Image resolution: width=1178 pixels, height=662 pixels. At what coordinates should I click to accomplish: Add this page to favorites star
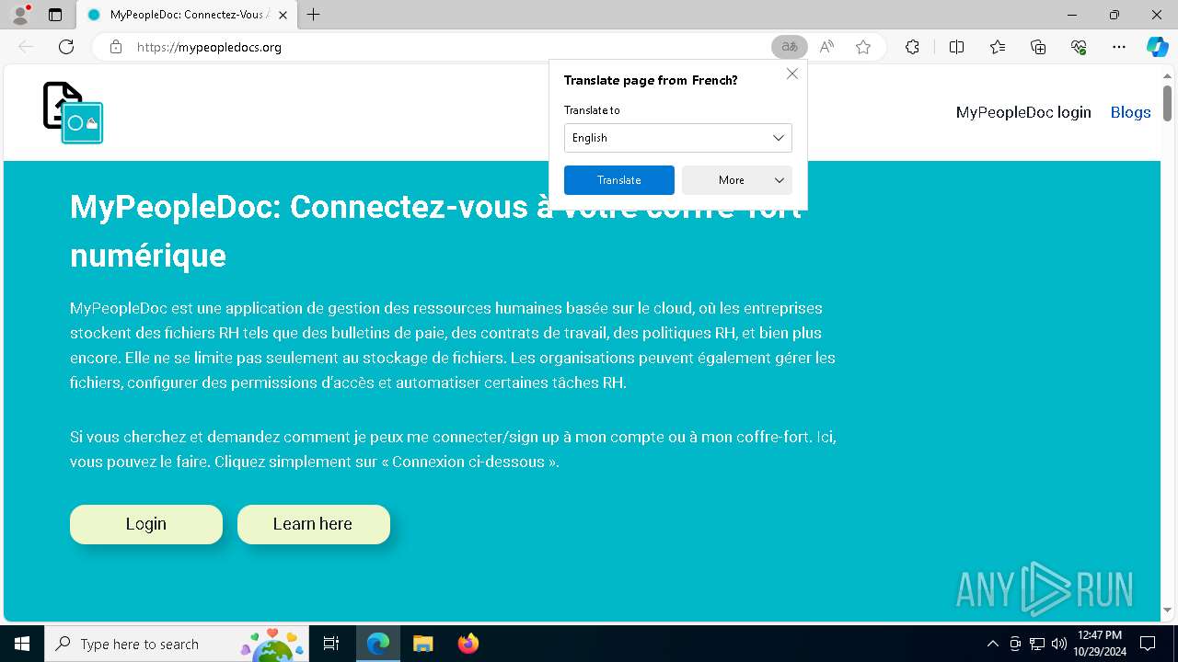(863, 47)
